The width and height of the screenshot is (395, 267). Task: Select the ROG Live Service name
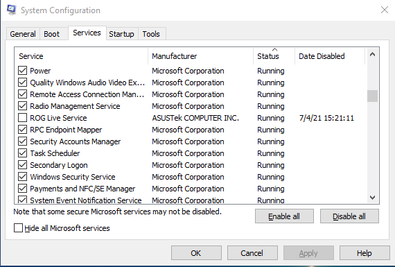58,118
